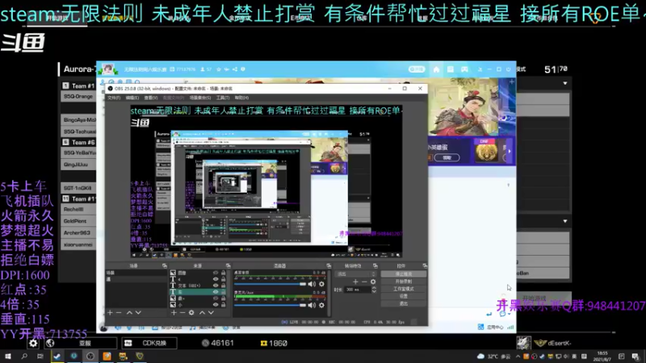Open the OBS Scene Collection menu
Screen dimensions: 646x363
tap(199, 98)
